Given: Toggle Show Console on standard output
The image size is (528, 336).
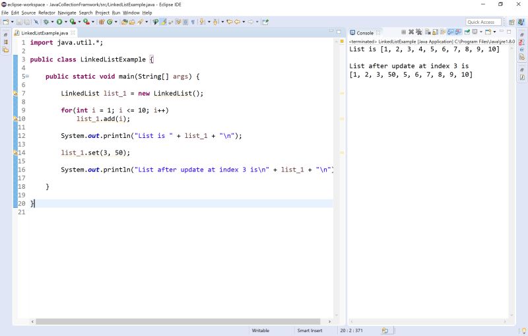Looking at the screenshot, I should click(x=450, y=32).
